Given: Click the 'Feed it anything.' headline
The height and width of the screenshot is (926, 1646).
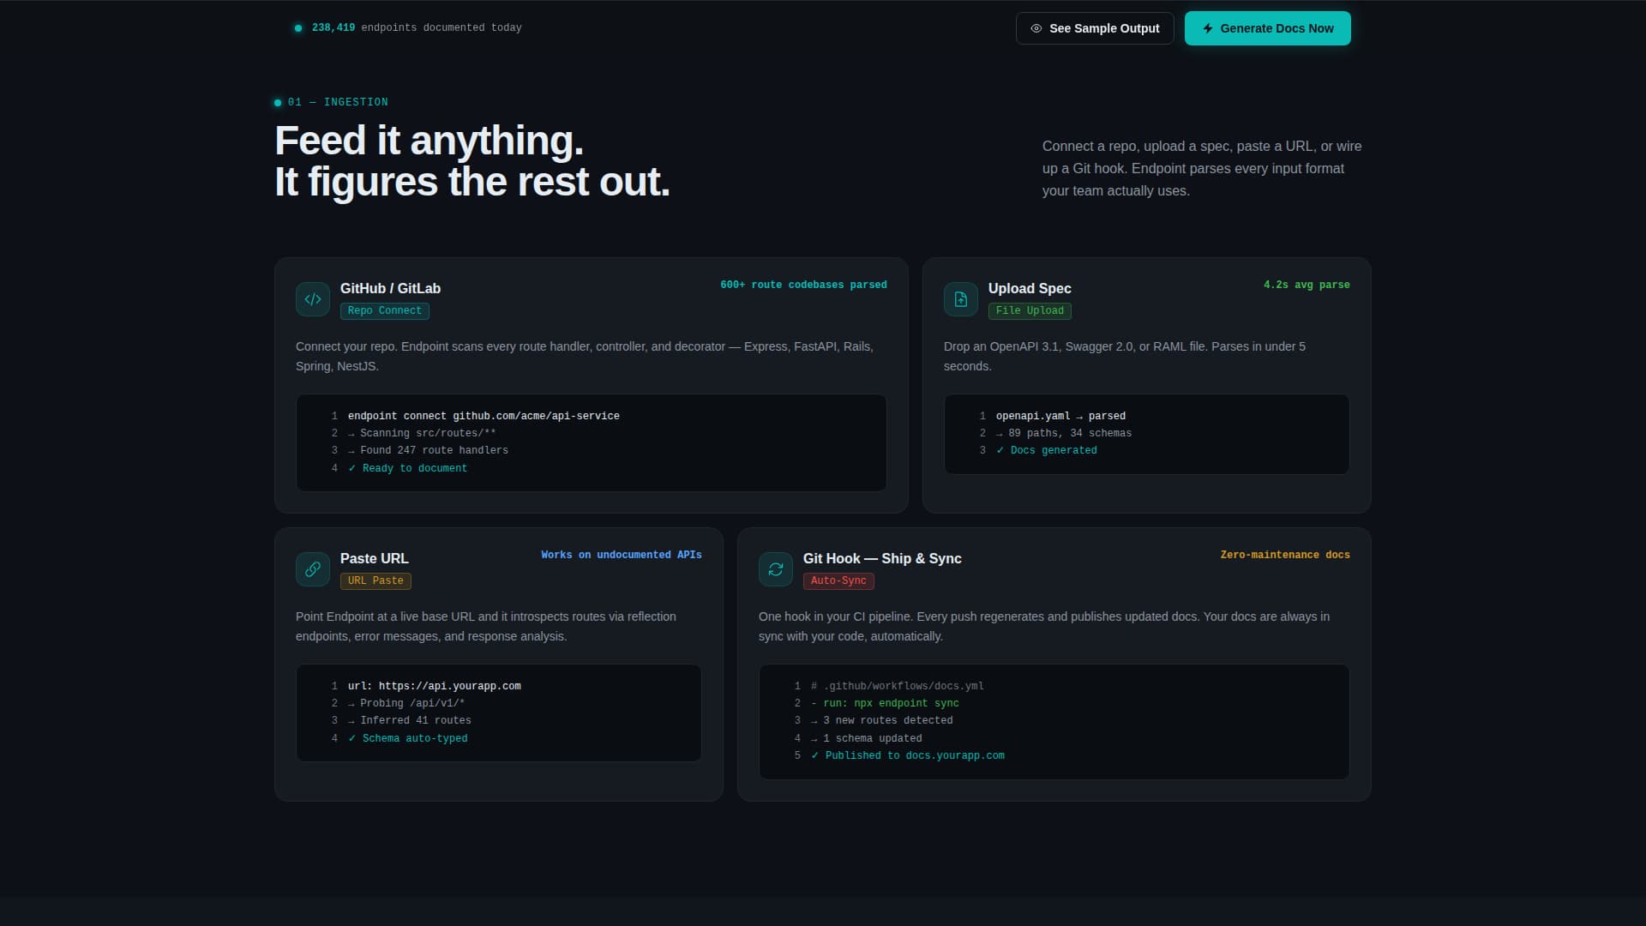Looking at the screenshot, I should point(429,141).
